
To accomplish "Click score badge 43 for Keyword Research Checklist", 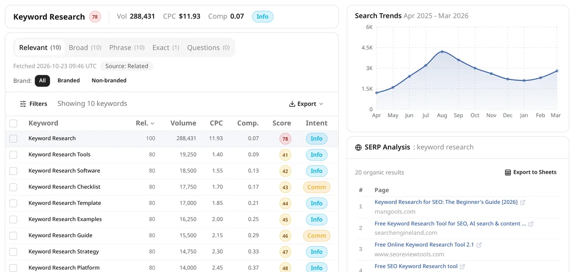I will [x=285, y=187].
